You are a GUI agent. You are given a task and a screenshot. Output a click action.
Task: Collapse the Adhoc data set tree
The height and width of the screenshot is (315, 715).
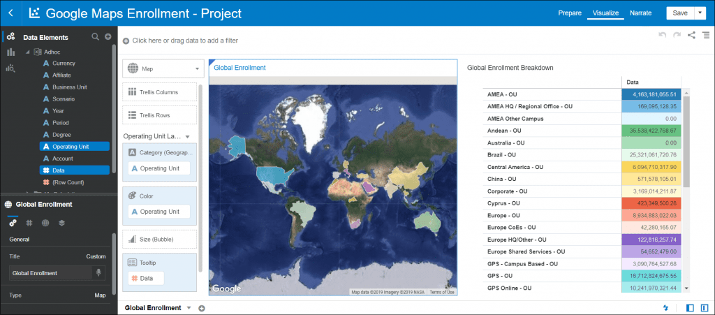27,52
